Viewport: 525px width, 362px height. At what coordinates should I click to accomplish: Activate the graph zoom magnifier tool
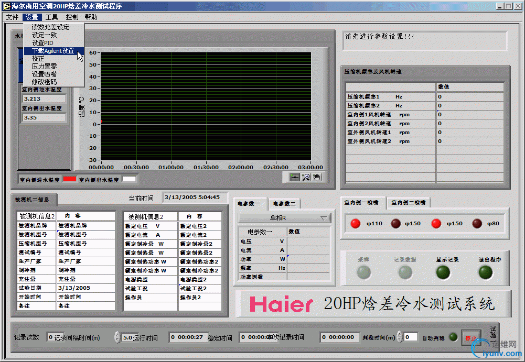pyautogui.click(x=306, y=177)
